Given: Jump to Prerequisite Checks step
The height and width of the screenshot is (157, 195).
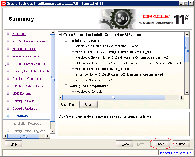Looking at the screenshot, I should click(x=27, y=56).
